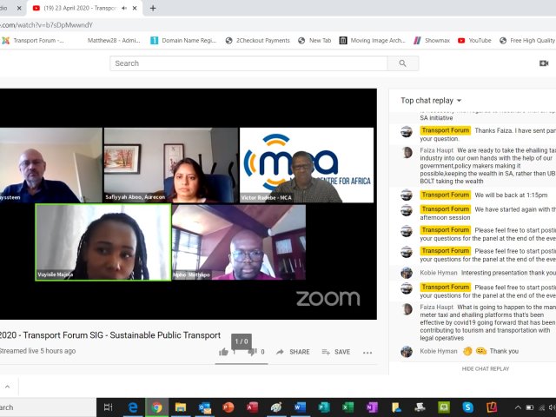Click the YouTube Search input field
556x417 pixels.
click(x=248, y=63)
